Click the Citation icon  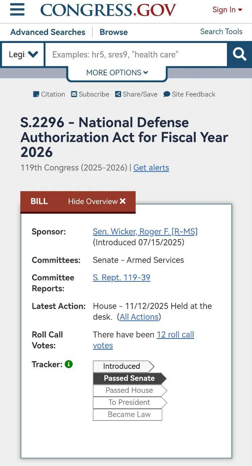point(36,94)
